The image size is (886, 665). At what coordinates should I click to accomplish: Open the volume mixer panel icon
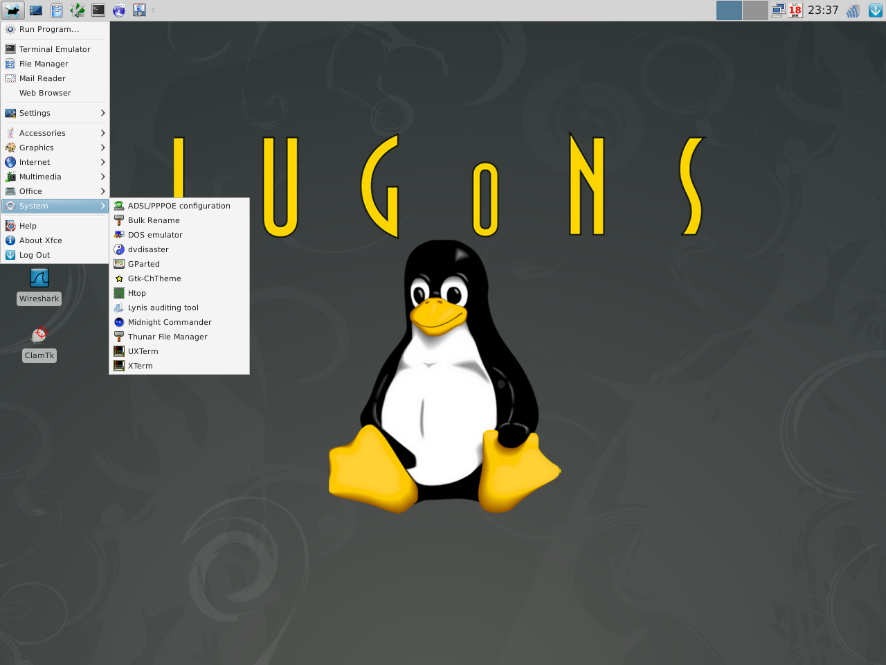(x=853, y=10)
